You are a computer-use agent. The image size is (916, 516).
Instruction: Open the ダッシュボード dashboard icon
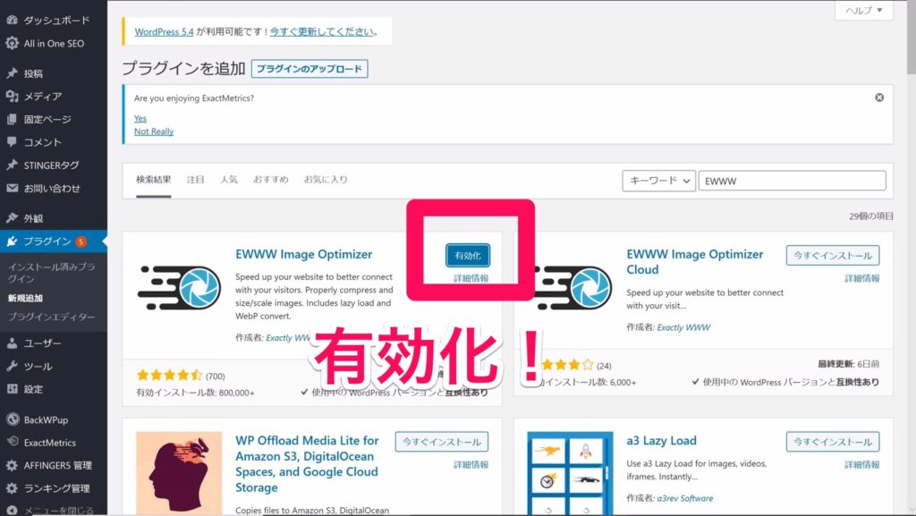click(x=12, y=20)
